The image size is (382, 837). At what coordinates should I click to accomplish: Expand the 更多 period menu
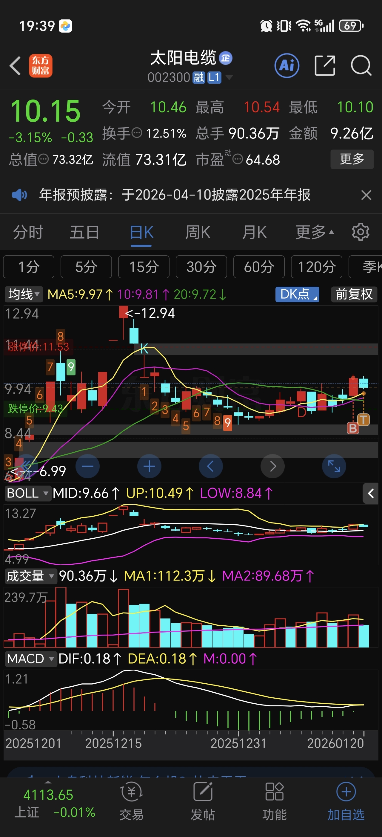pyautogui.click(x=315, y=232)
